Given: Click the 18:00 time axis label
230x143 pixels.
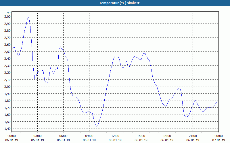Looking at the screenshot, I should tap(167, 136).
